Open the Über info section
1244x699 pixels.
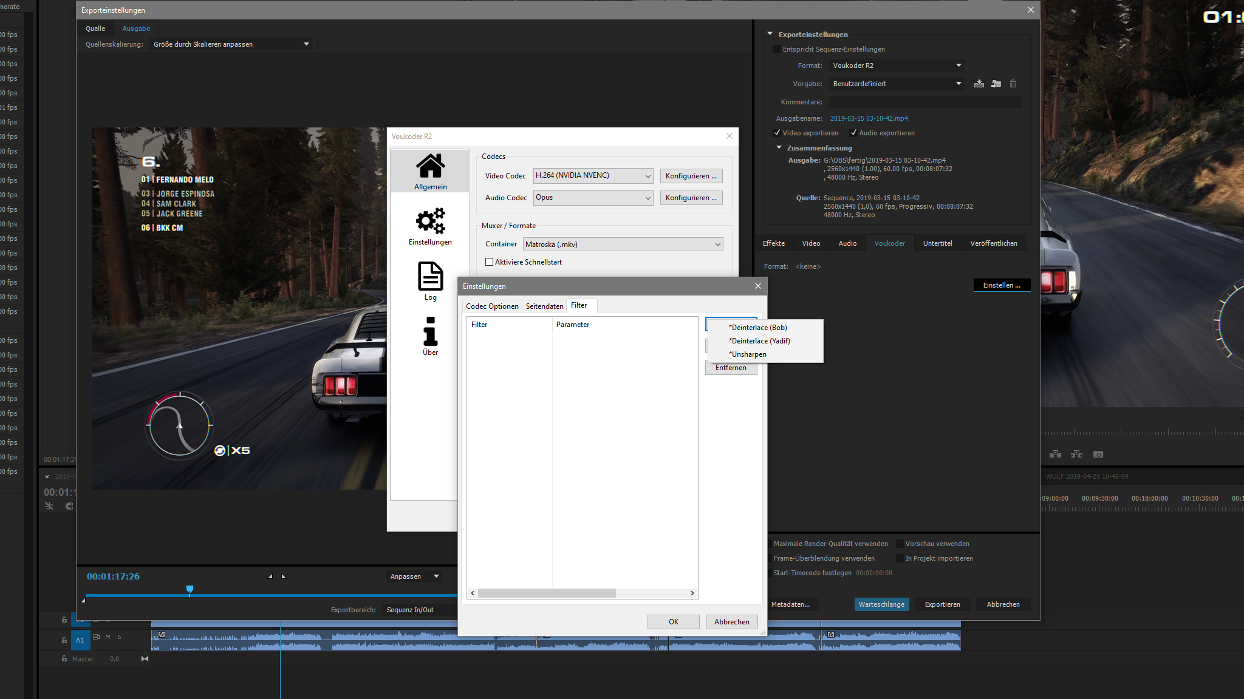[x=430, y=336]
